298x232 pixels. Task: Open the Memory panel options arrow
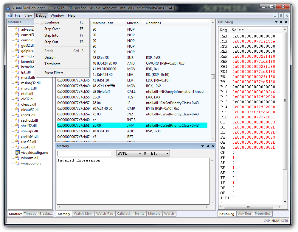pos(203,146)
